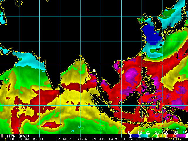Click the white marker near Myanmar coast
The image size is (188, 141).
(94, 70)
